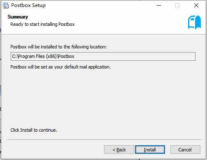The image size is (207, 160).
Task: Click the 'Ready to start installing Postbox' subtitle
Action: [x=42, y=24]
